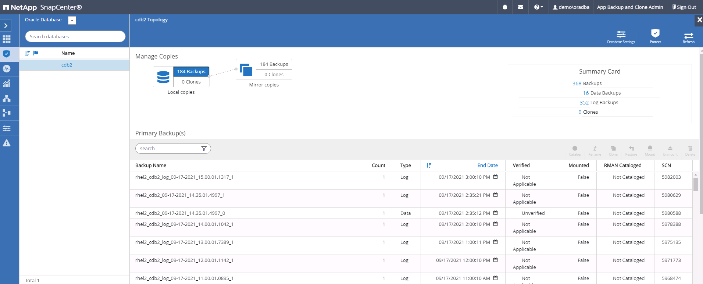Open the Dashboard grid icon in sidebar

[x=7, y=39]
